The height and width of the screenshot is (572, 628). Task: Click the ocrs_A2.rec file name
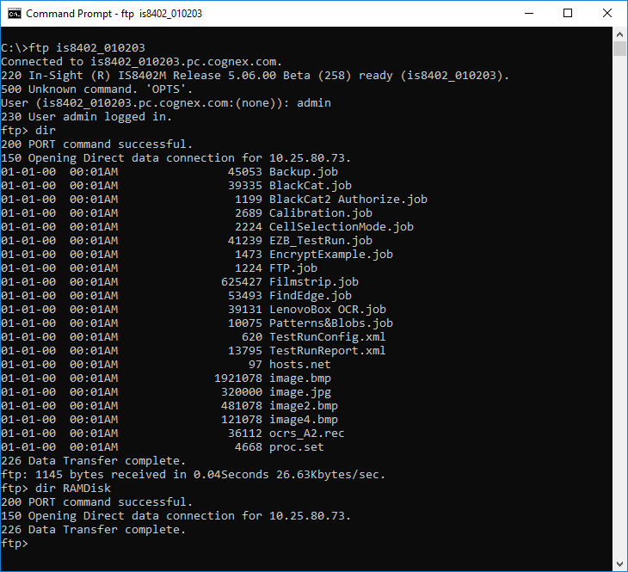coord(306,434)
